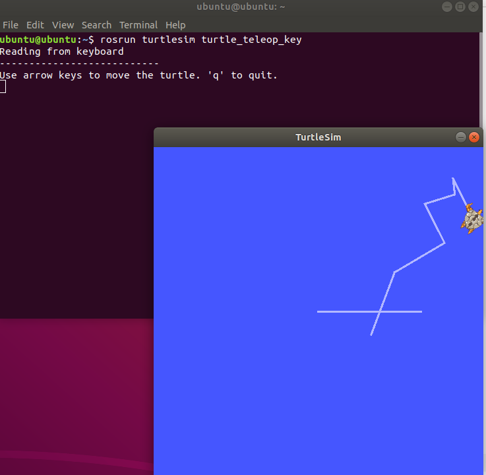486x475 pixels.
Task: Click the 'ubuntu@ubuntu' green prompt text
Action: tap(38, 40)
